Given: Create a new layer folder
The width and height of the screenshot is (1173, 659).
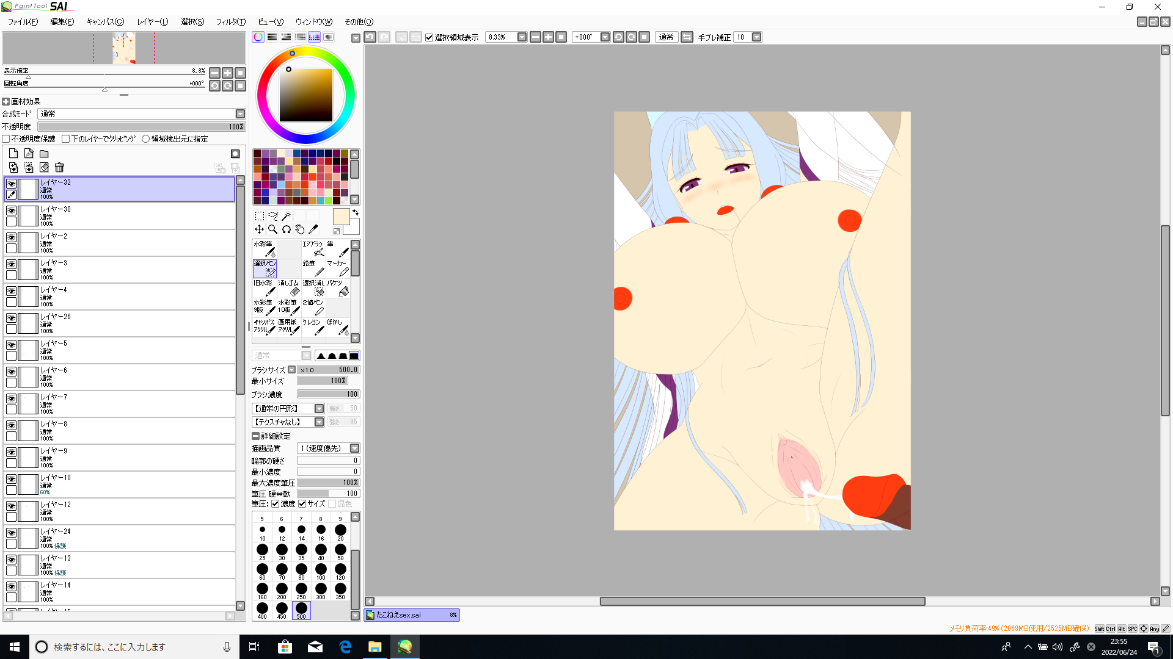Looking at the screenshot, I should 44,154.
